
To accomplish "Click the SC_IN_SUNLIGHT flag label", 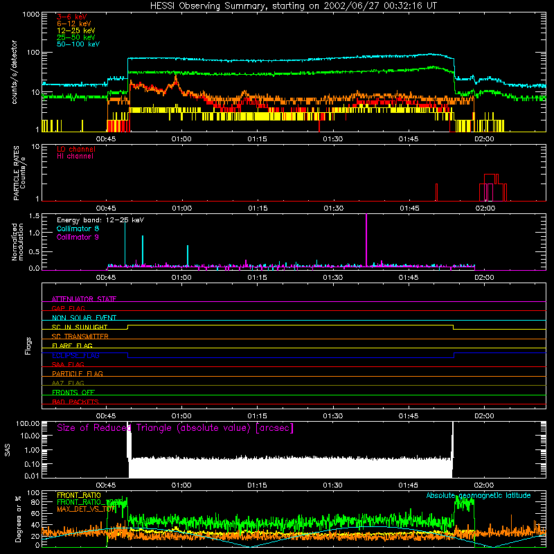I will (80, 327).
